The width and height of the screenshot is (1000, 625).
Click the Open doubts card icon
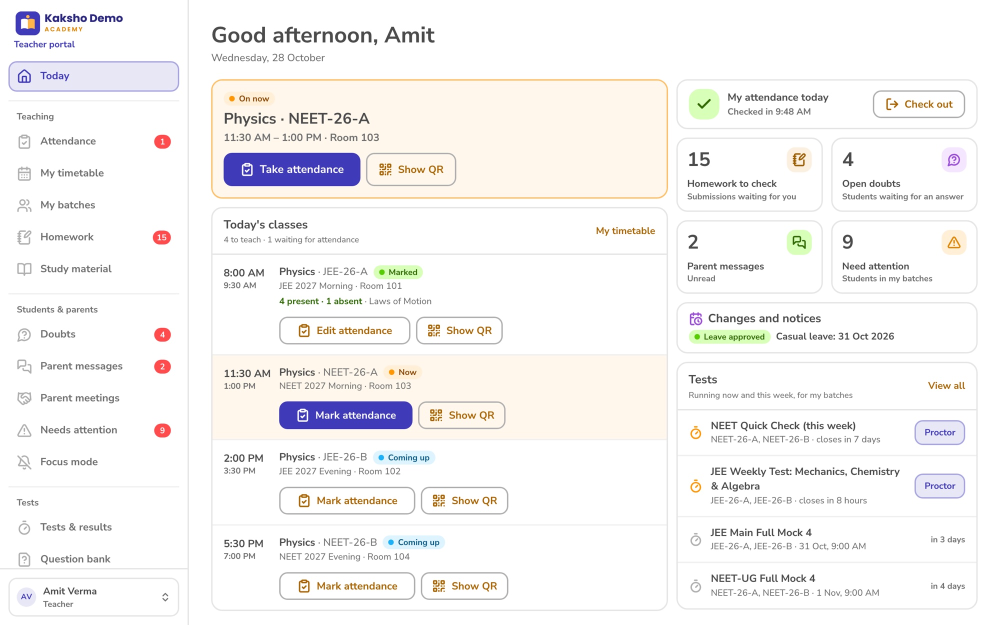click(x=953, y=160)
